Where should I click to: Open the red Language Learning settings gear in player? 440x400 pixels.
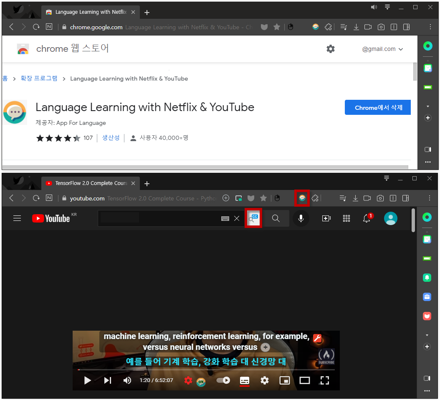[x=188, y=380]
